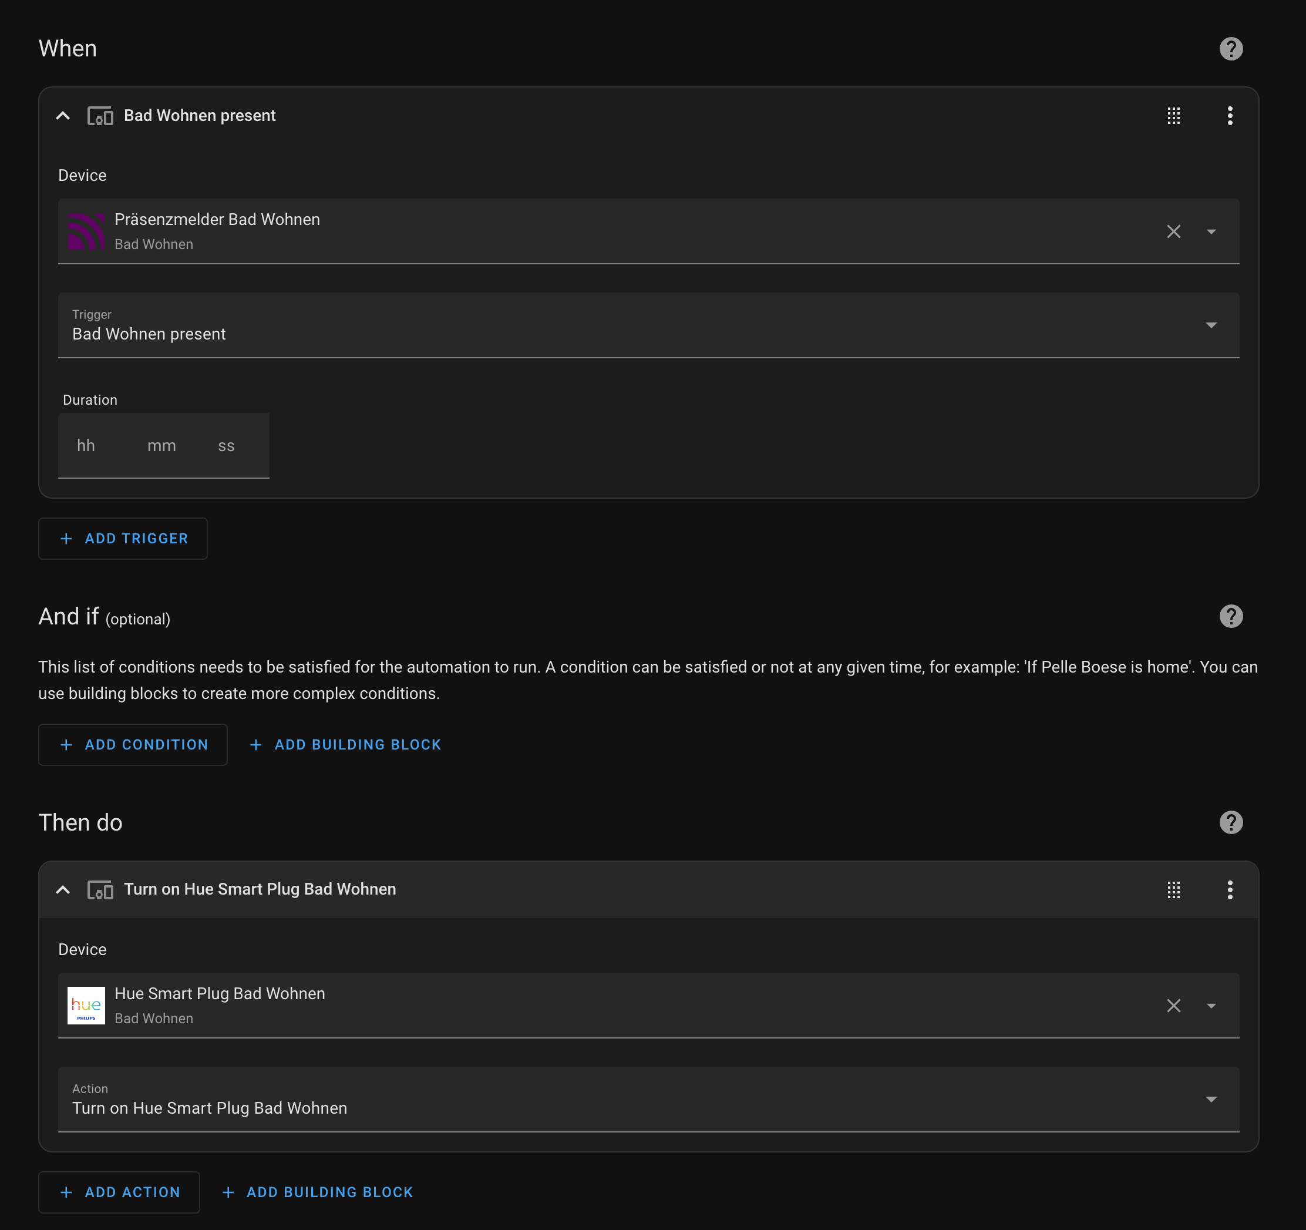Screen dimensions: 1306x1230
Task: Open the Trigger dropdown showing Bad Wohnen present
Action: tap(648, 325)
